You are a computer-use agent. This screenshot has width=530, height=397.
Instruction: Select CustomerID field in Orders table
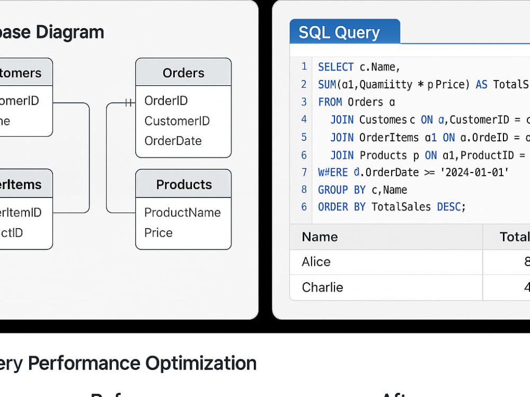(177, 121)
